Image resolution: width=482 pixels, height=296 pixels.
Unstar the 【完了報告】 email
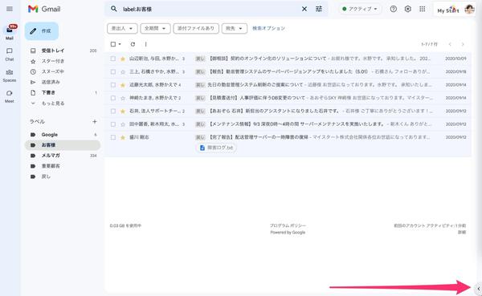pyautogui.click(x=123, y=137)
